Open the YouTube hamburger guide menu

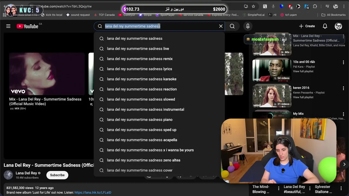(8, 26)
